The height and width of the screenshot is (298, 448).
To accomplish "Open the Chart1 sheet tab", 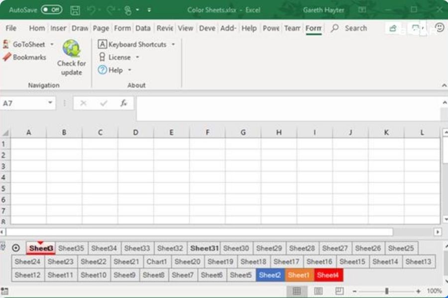I will tap(157, 262).
